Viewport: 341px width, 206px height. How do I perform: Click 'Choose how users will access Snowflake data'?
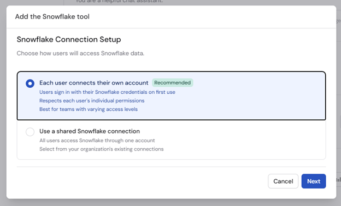tap(80, 53)
